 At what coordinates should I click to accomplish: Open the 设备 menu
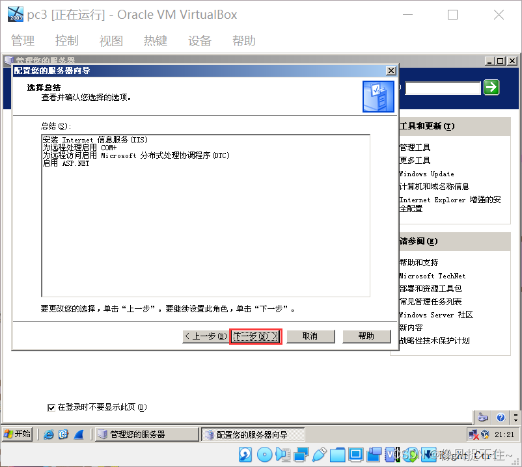pos(200,40)
